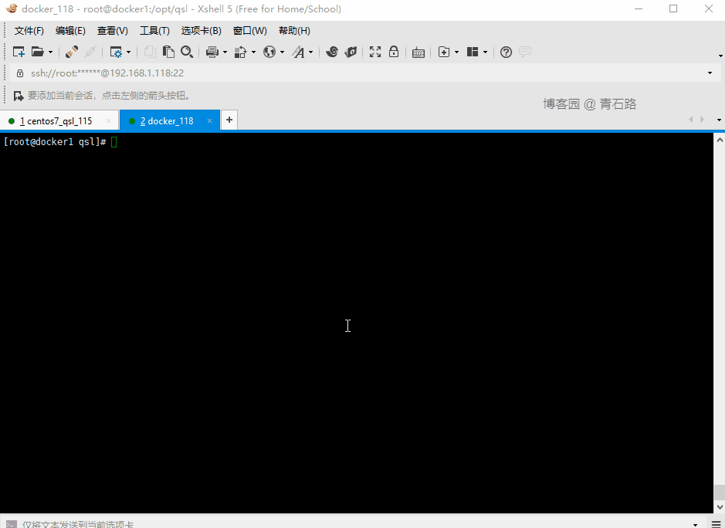Click the address bar padlock icon
This screenshot has width=725, height=528.
tap(20, 73)
